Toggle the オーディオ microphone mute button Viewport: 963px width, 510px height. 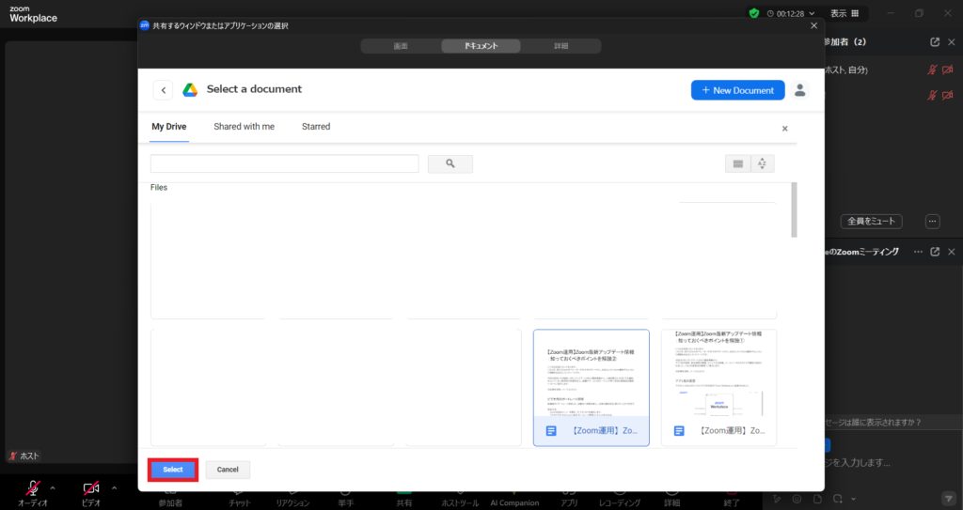point(32,487)
